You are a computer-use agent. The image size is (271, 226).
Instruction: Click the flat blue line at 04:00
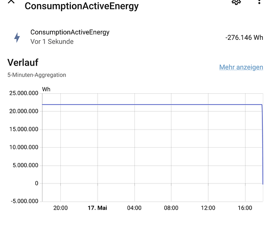click(x=134, y=105)
